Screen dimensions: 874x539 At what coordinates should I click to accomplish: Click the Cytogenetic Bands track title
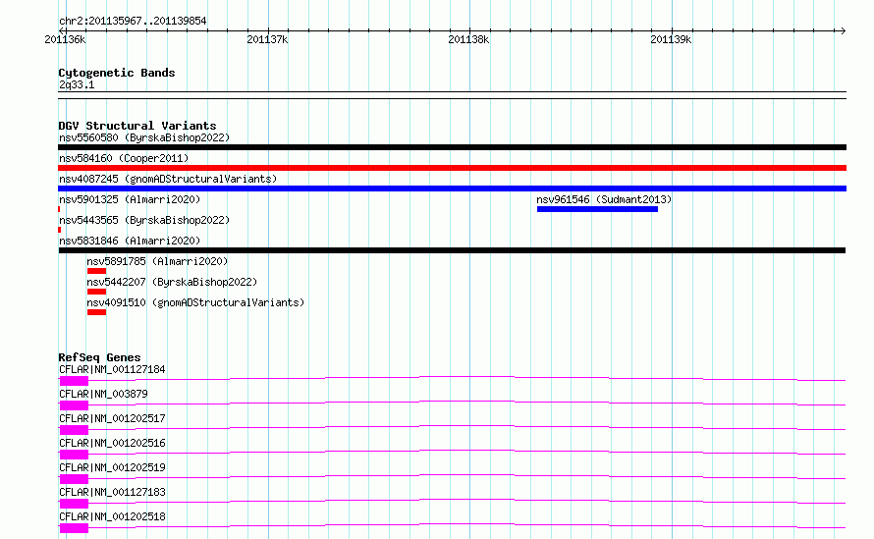[x=117, y=73]
